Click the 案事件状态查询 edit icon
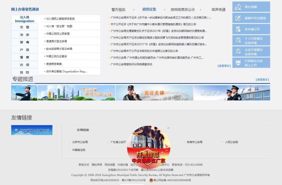The height and width of the screenshot is (185, 282). [238, 18]
